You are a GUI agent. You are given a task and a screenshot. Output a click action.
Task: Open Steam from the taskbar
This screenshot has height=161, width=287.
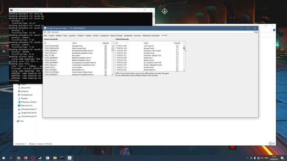point(40,158)
